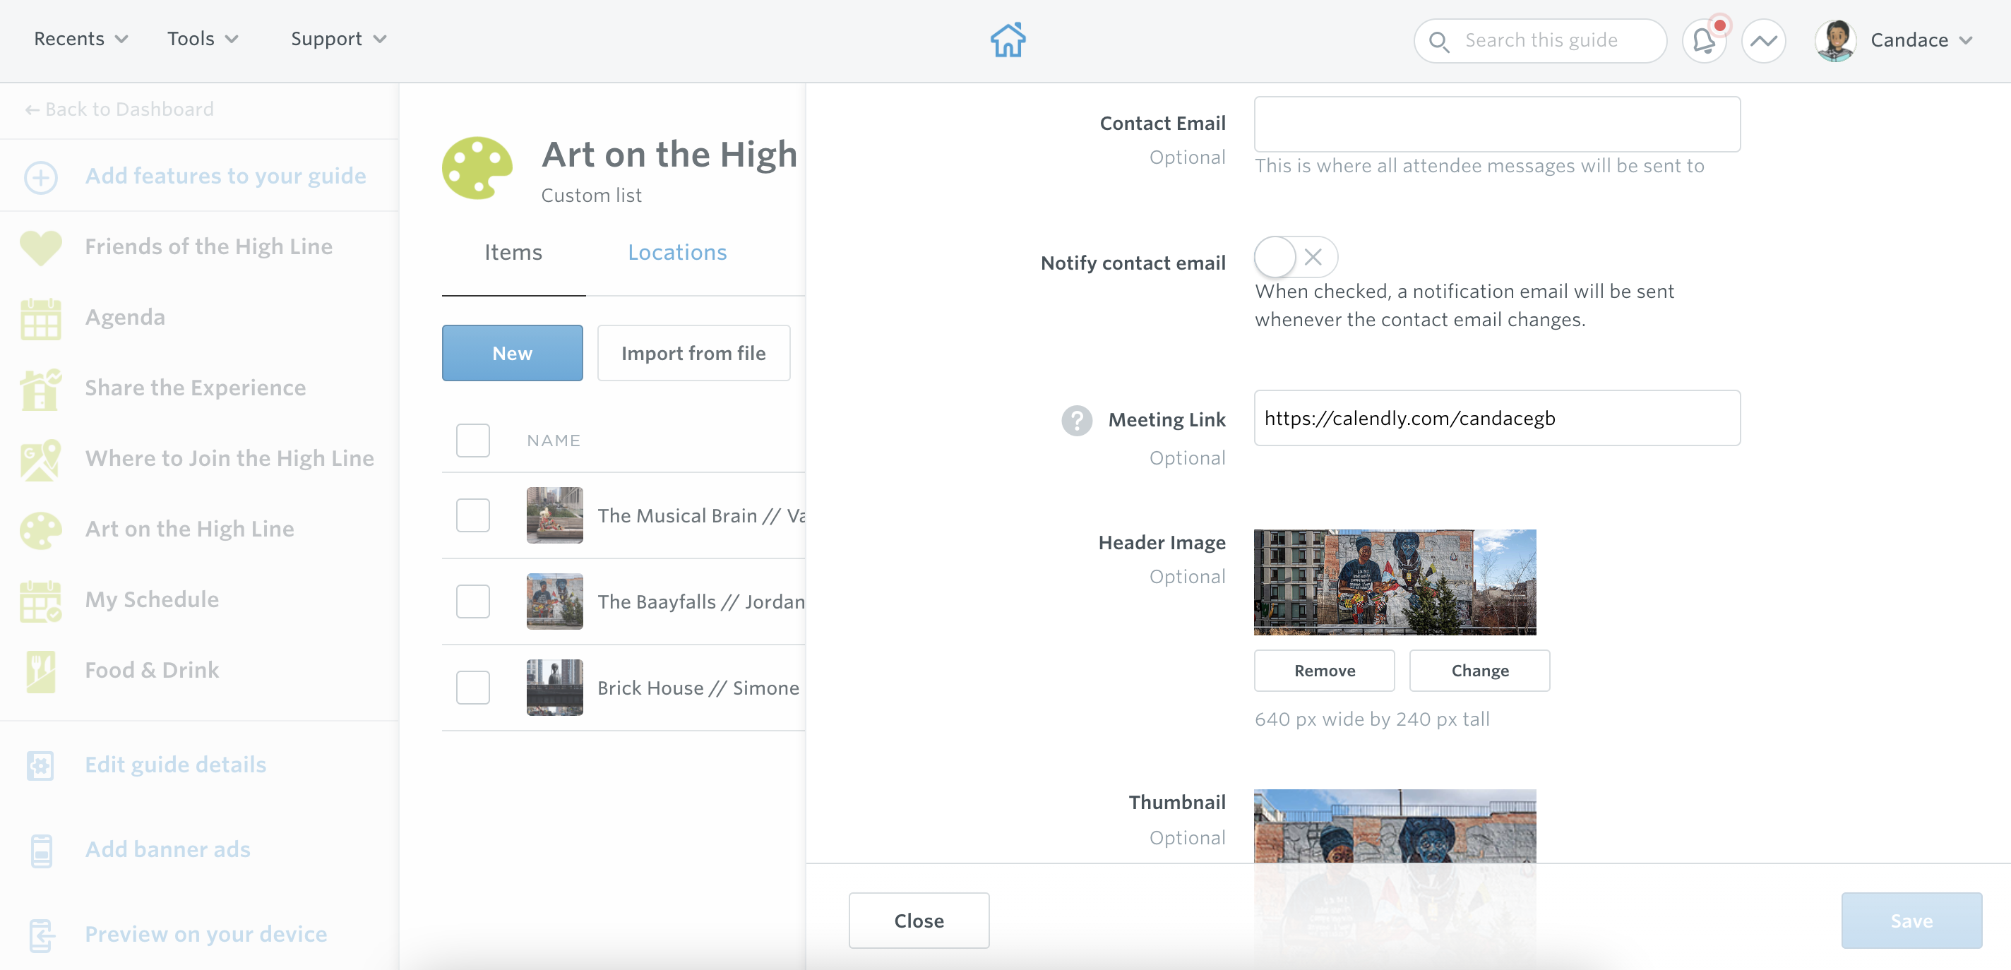Expand the Candace account menu

click(1921, 40)
